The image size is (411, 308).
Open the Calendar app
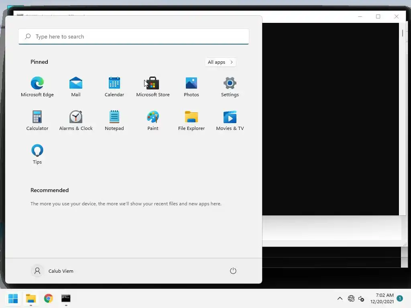tap(114, 87)
